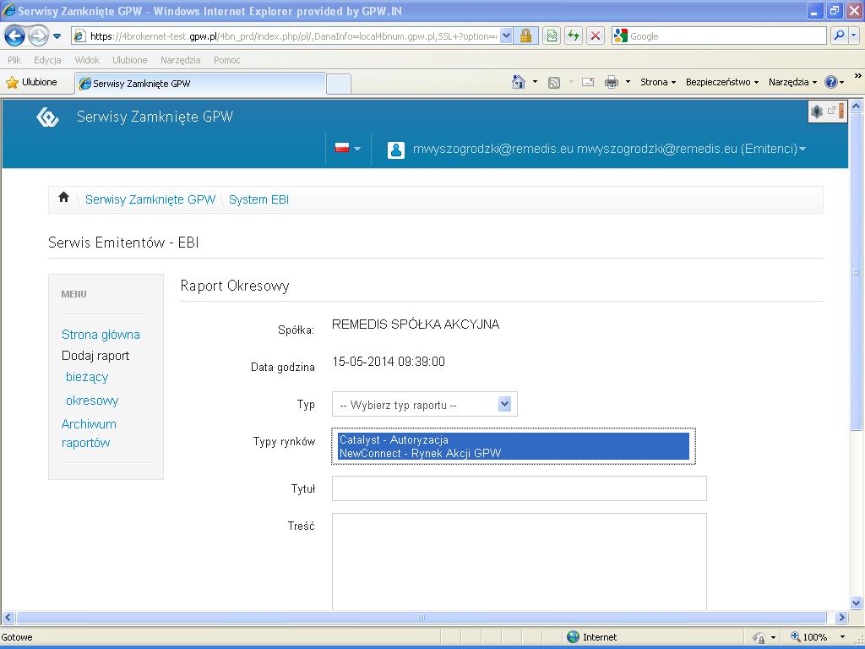Click the Tytuł text input field
This screenshot has width=865, height=649.
(x=520, y=488)
